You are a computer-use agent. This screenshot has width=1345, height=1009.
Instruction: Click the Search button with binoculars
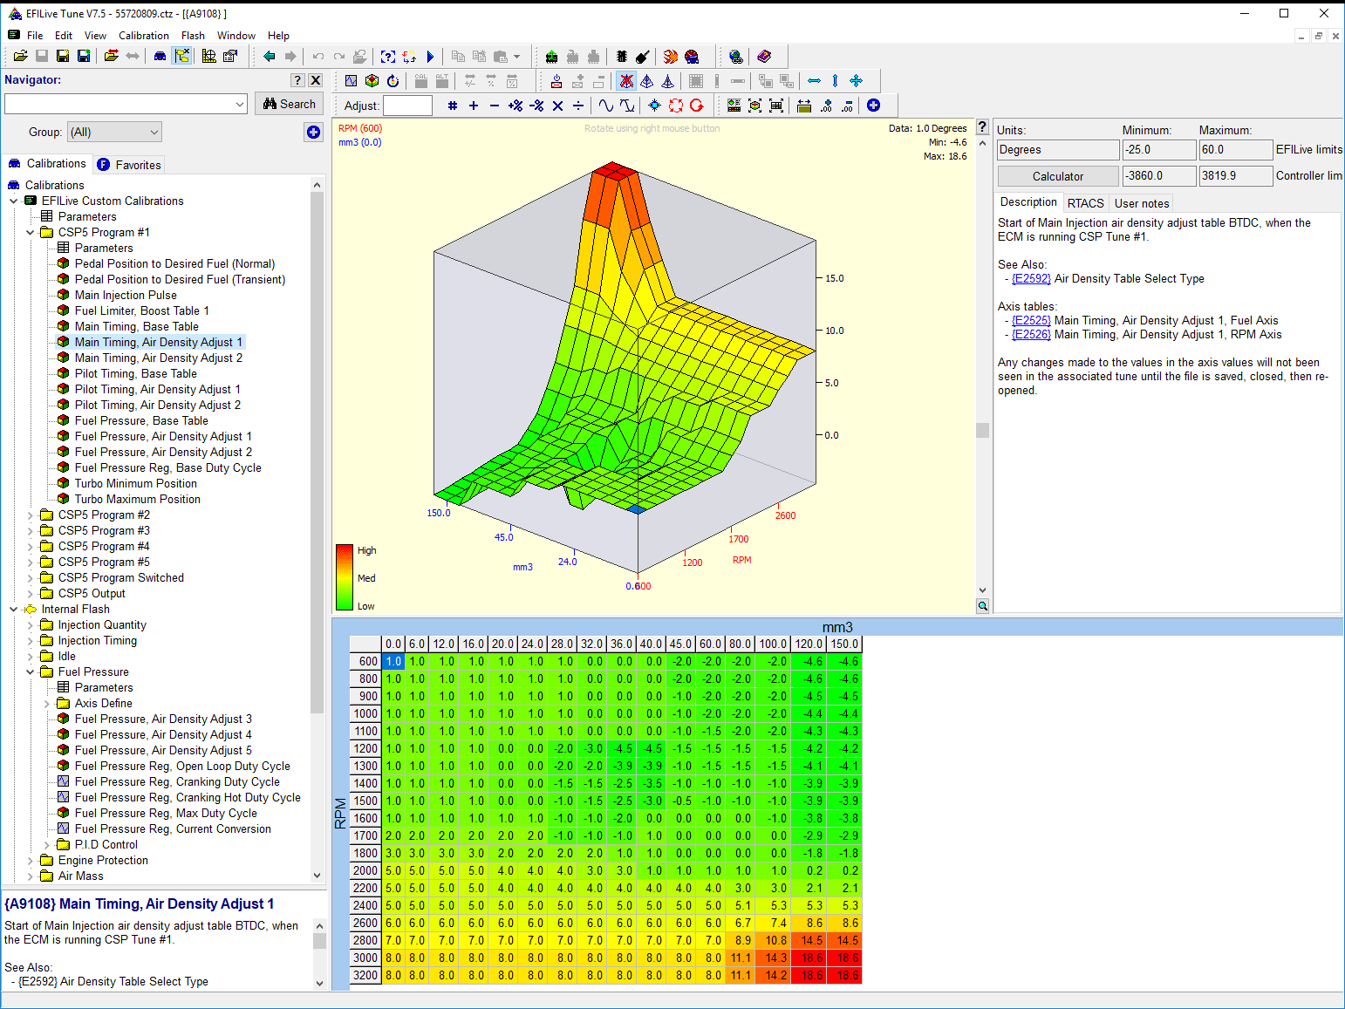click(x=290, y=104)
